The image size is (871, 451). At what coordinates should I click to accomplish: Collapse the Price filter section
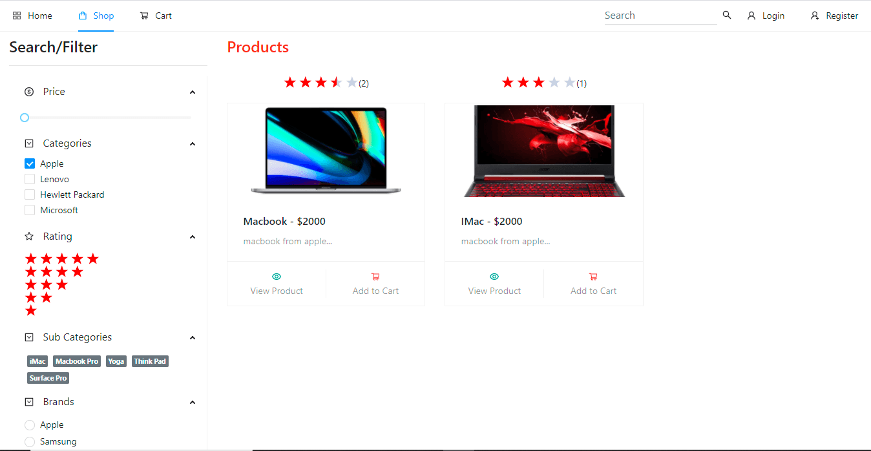click(x=193, y=92)
